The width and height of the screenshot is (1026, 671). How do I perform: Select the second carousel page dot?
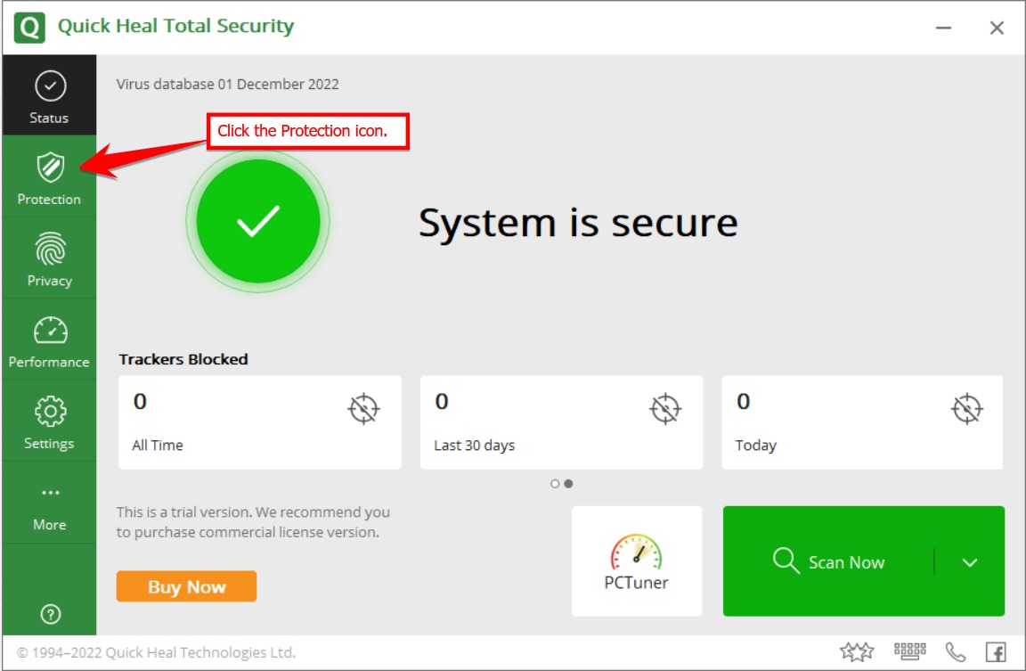568,484
